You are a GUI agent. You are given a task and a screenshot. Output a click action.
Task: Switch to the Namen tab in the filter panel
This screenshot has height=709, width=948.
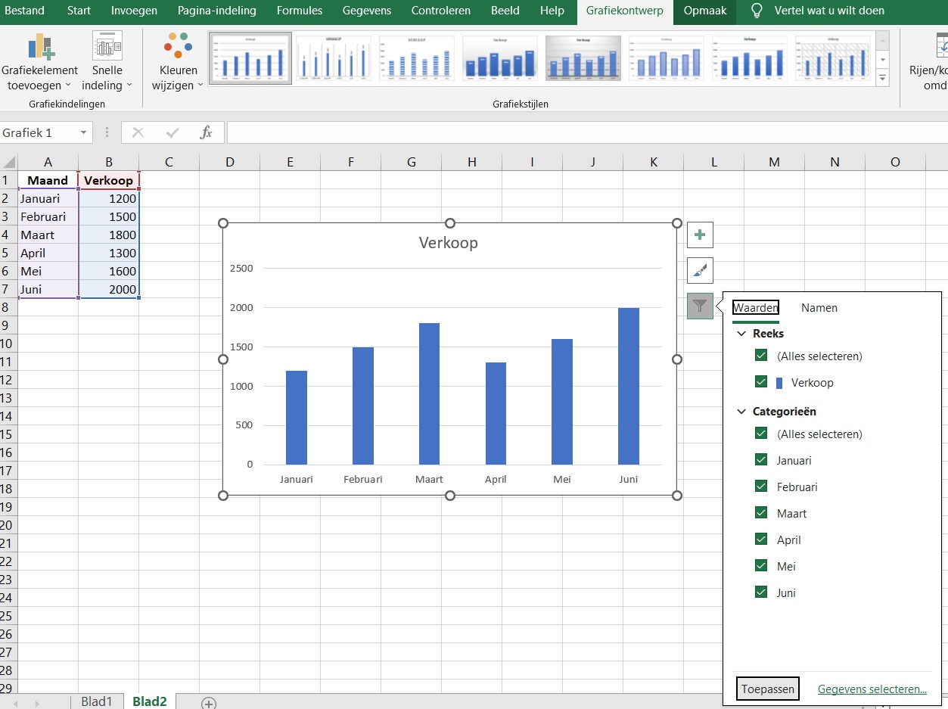819,308
